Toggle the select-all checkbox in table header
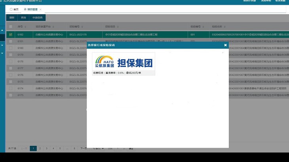Screen dimensions: 289x162 [11, 26]
